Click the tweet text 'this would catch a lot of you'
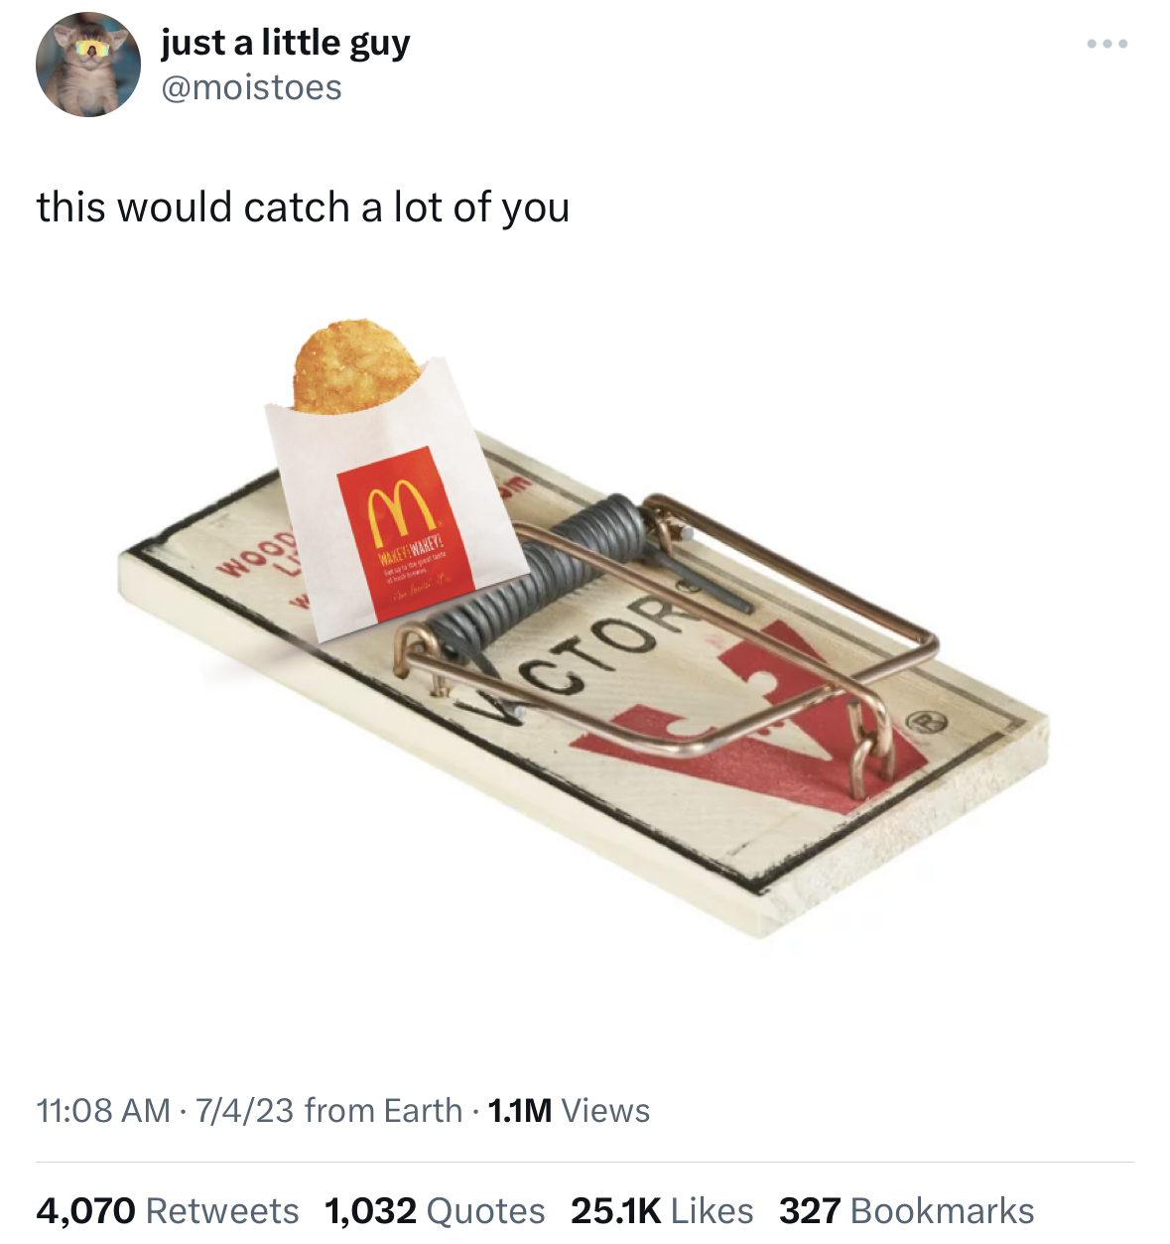 pos(303,207)
